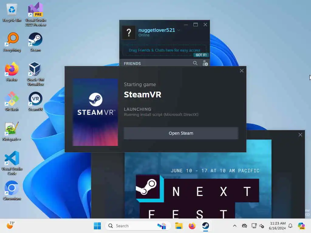Select Visual Studio Code desktop icon
The width and height of the screenshot is (311, 233).
[12, 163]
